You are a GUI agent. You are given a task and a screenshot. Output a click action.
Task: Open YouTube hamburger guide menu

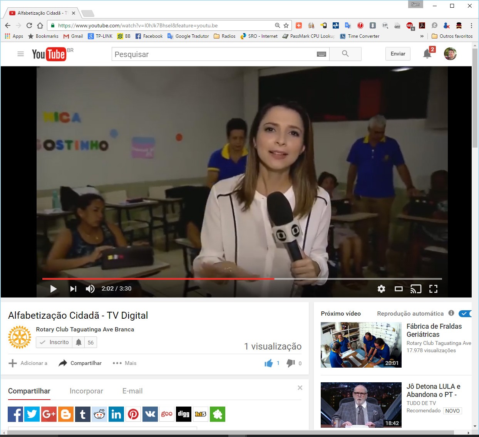pyautogui.click(x=21, y=54)
